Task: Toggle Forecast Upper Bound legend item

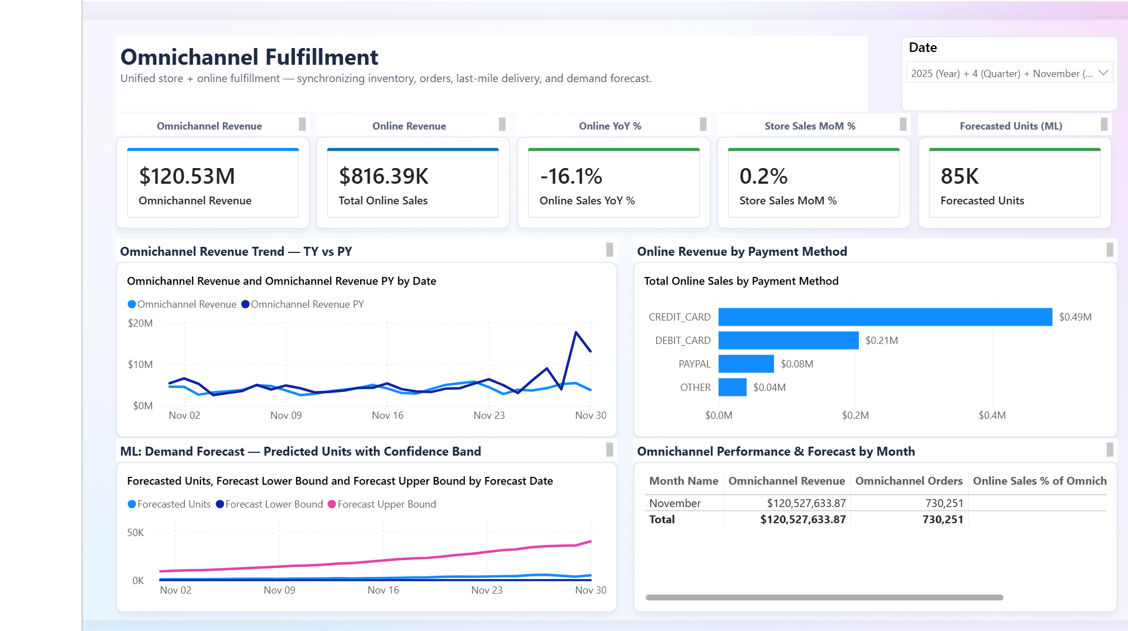Action: point(382,504)
